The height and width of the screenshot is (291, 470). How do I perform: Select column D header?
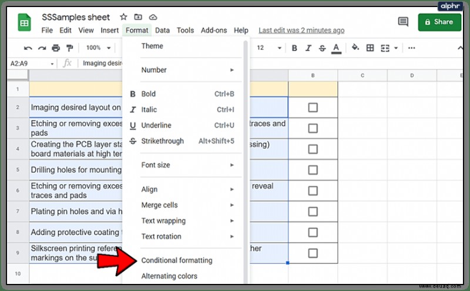click(x=412, y=75)
